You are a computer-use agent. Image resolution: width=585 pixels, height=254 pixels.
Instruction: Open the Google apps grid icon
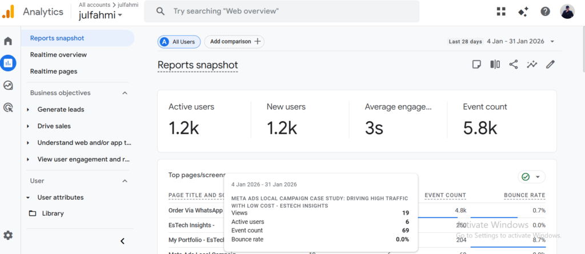(x=501, y=11)
